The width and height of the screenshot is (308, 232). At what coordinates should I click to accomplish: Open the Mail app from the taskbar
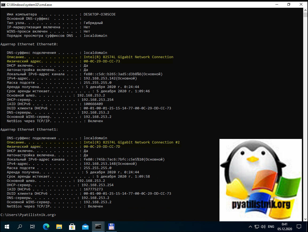[85, 227]
